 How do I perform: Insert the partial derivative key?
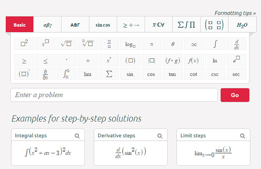pos(45,74)
